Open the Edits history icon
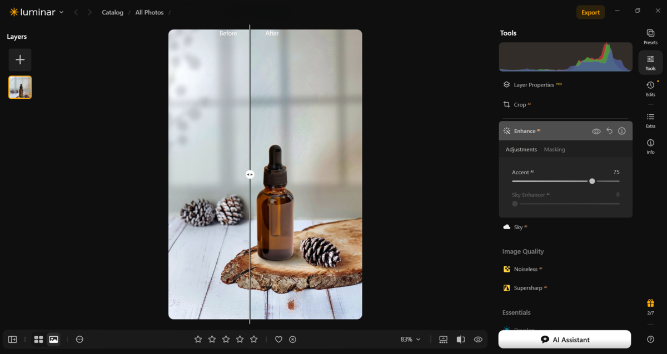This screenshot has height=354, width=667. 650,88
